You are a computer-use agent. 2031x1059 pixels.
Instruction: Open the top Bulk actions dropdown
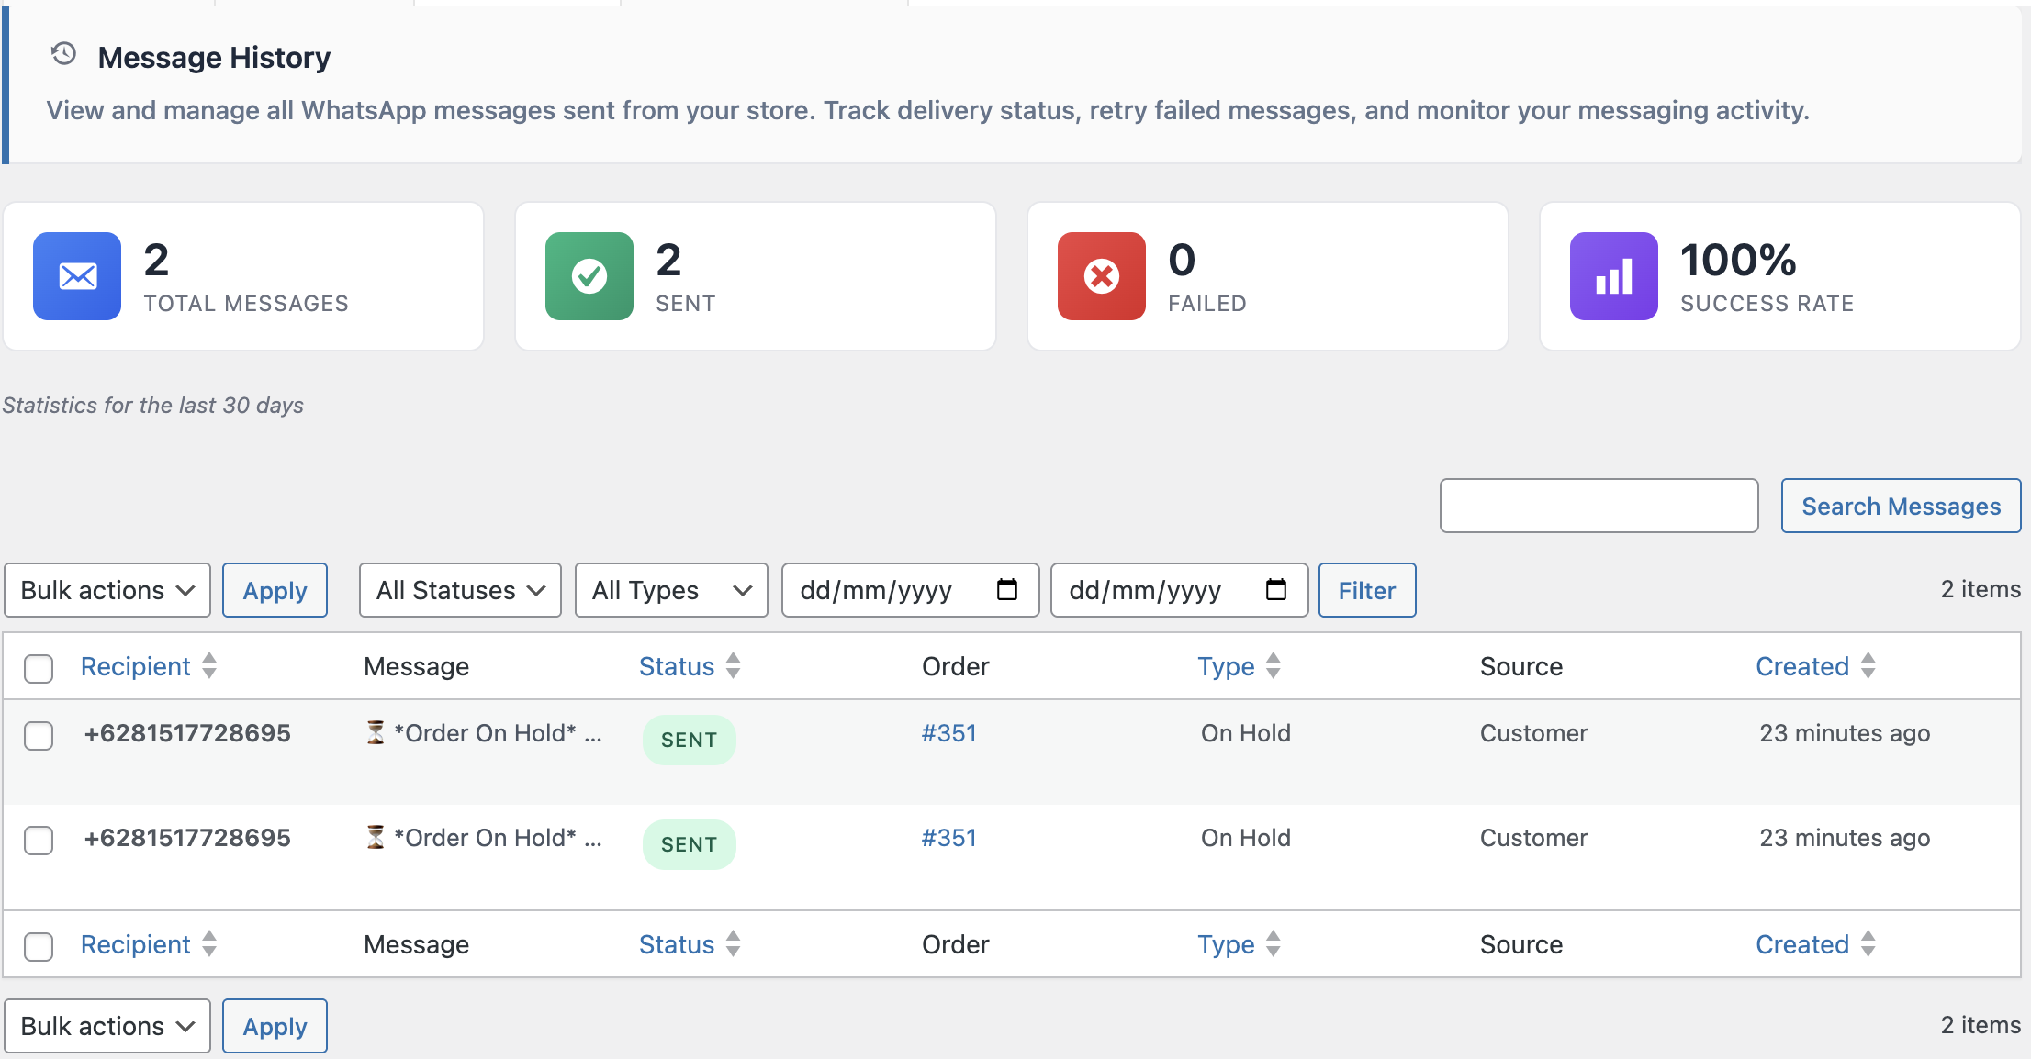click(x=107, y=590)
